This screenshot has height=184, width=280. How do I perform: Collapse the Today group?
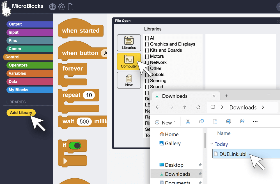tap(212, 144)
